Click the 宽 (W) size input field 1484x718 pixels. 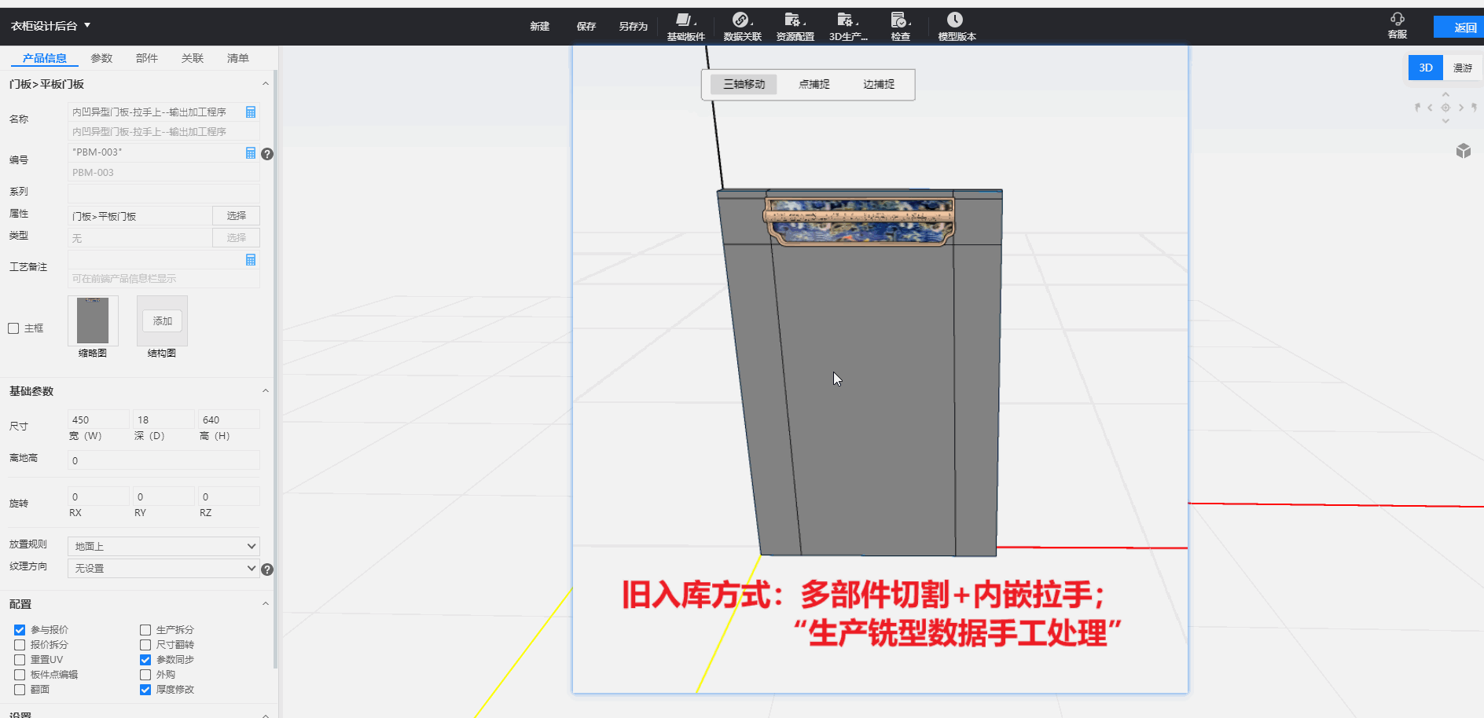pyautogui.click(x=98, y=419)
